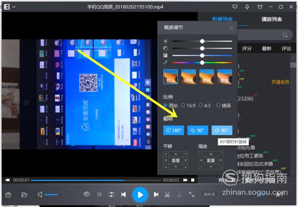Open the skin shirt icon
This screenshot has width=298, height=207.
pyautogui.click(x=260, y=7)
